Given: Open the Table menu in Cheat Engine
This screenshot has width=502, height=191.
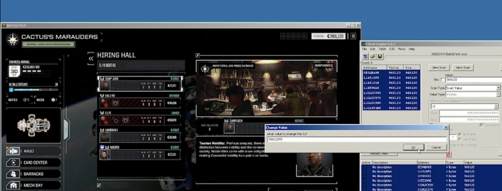Looking at the screenshot, I should click(382, 49).
